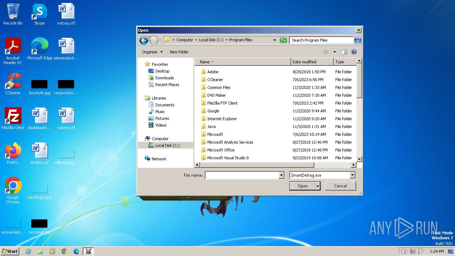This screenshot has width=455, height=256.
Task: Select the Microsoft Visual Studio 8 folder
Action: coord(228,158)
